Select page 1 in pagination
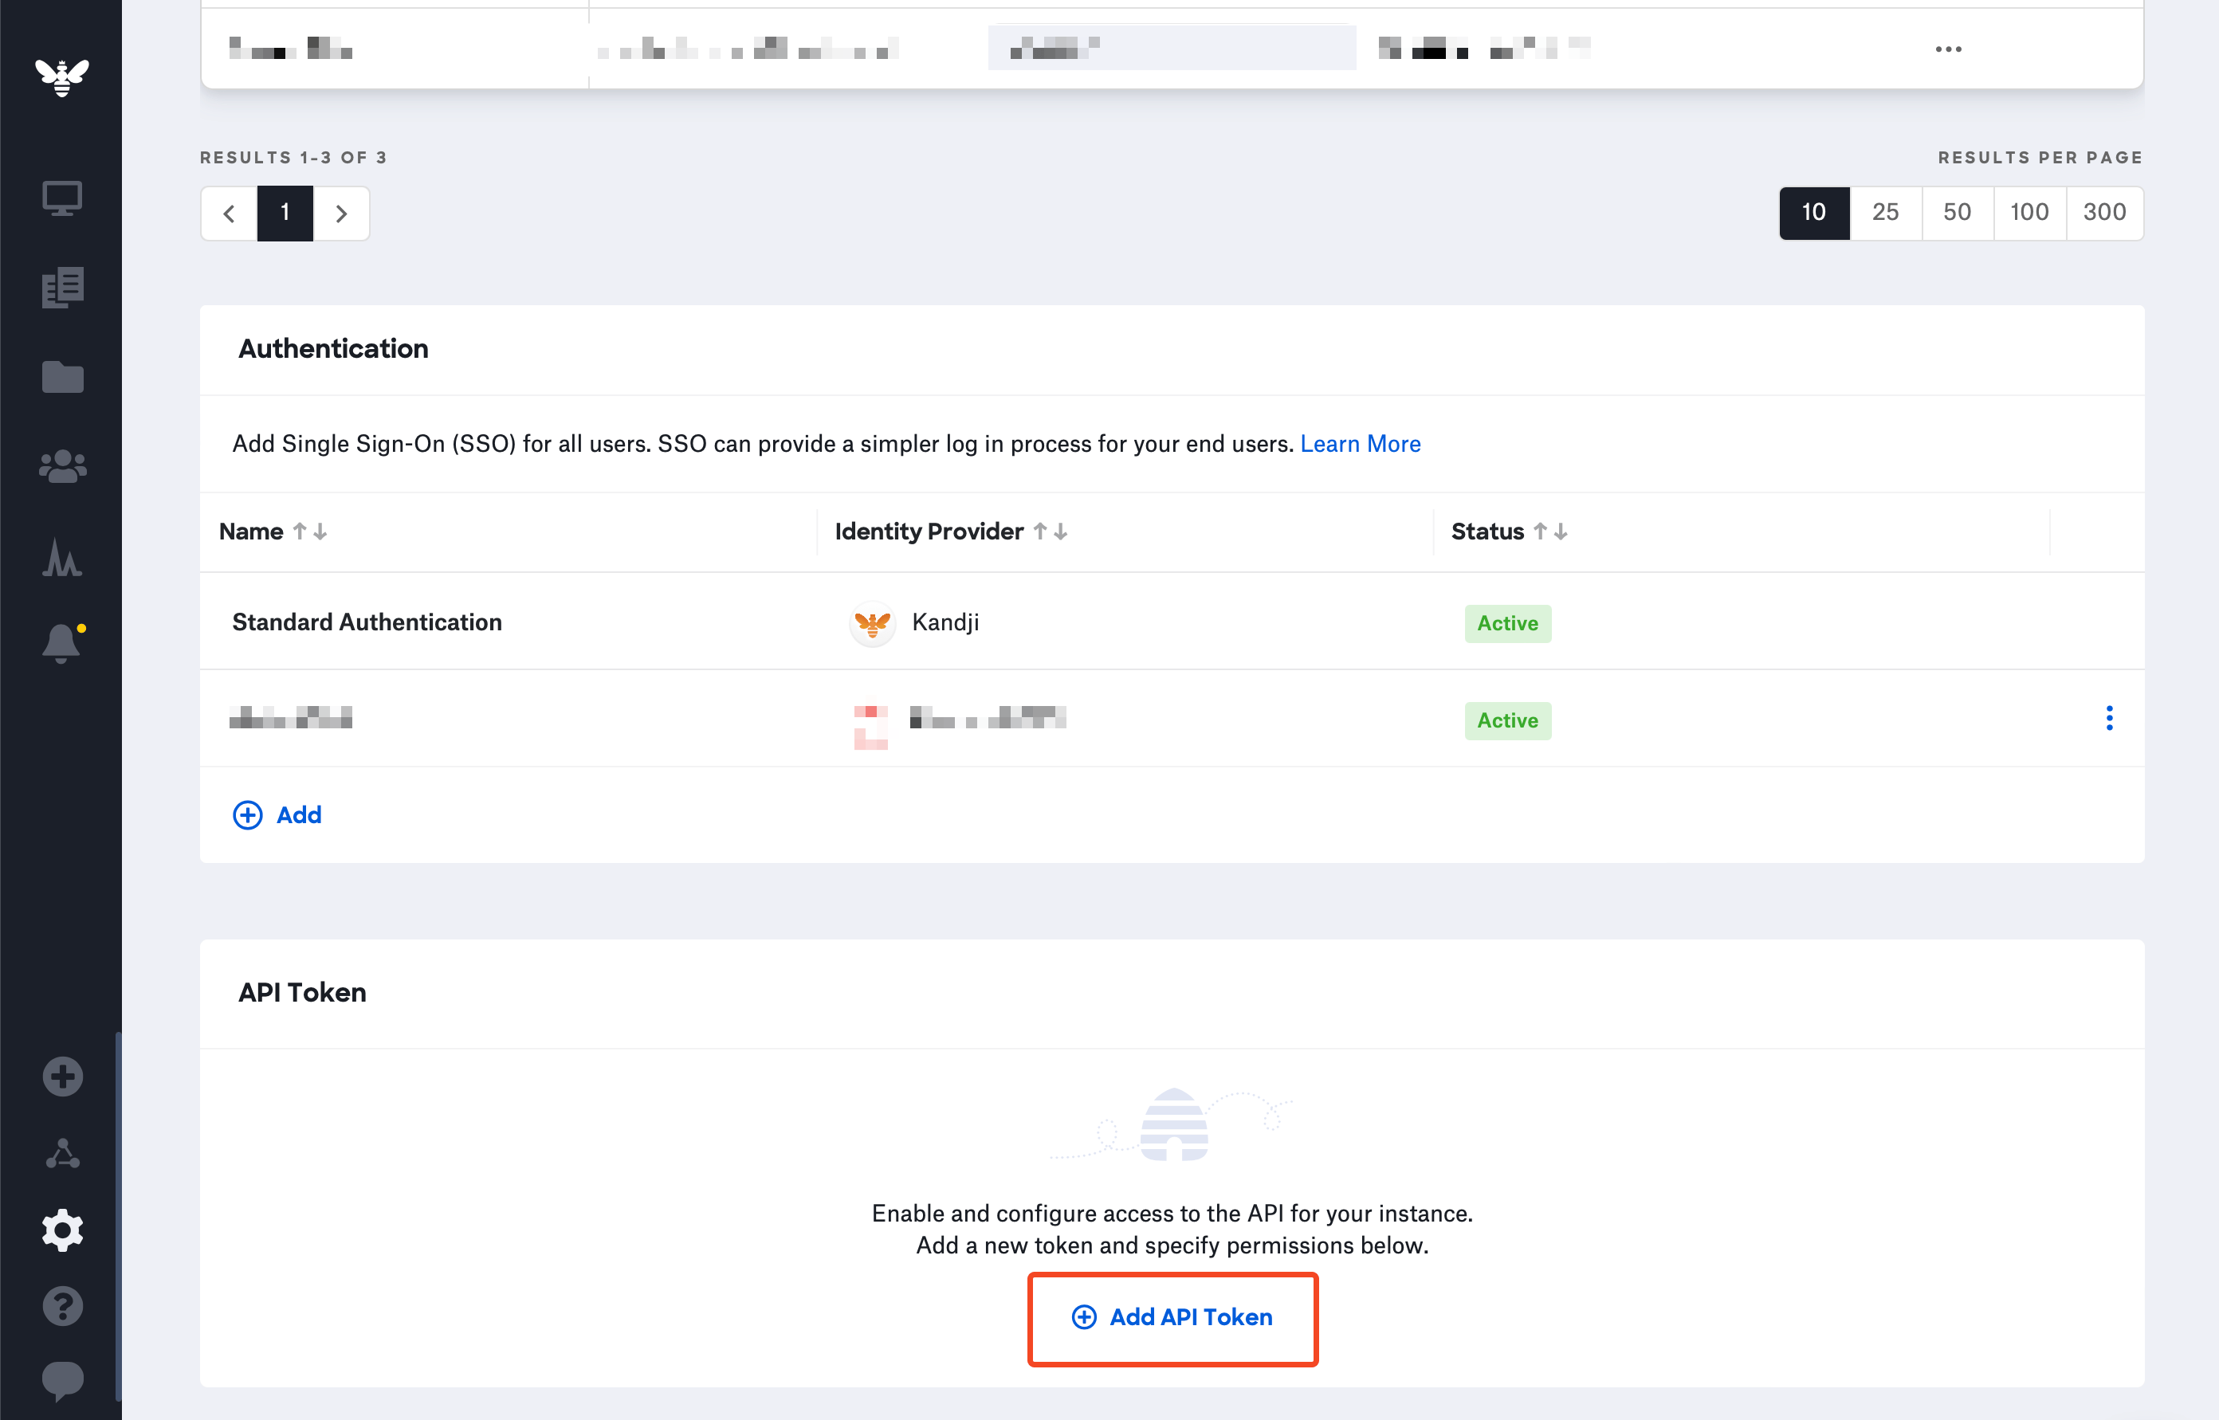 (285, 214)
